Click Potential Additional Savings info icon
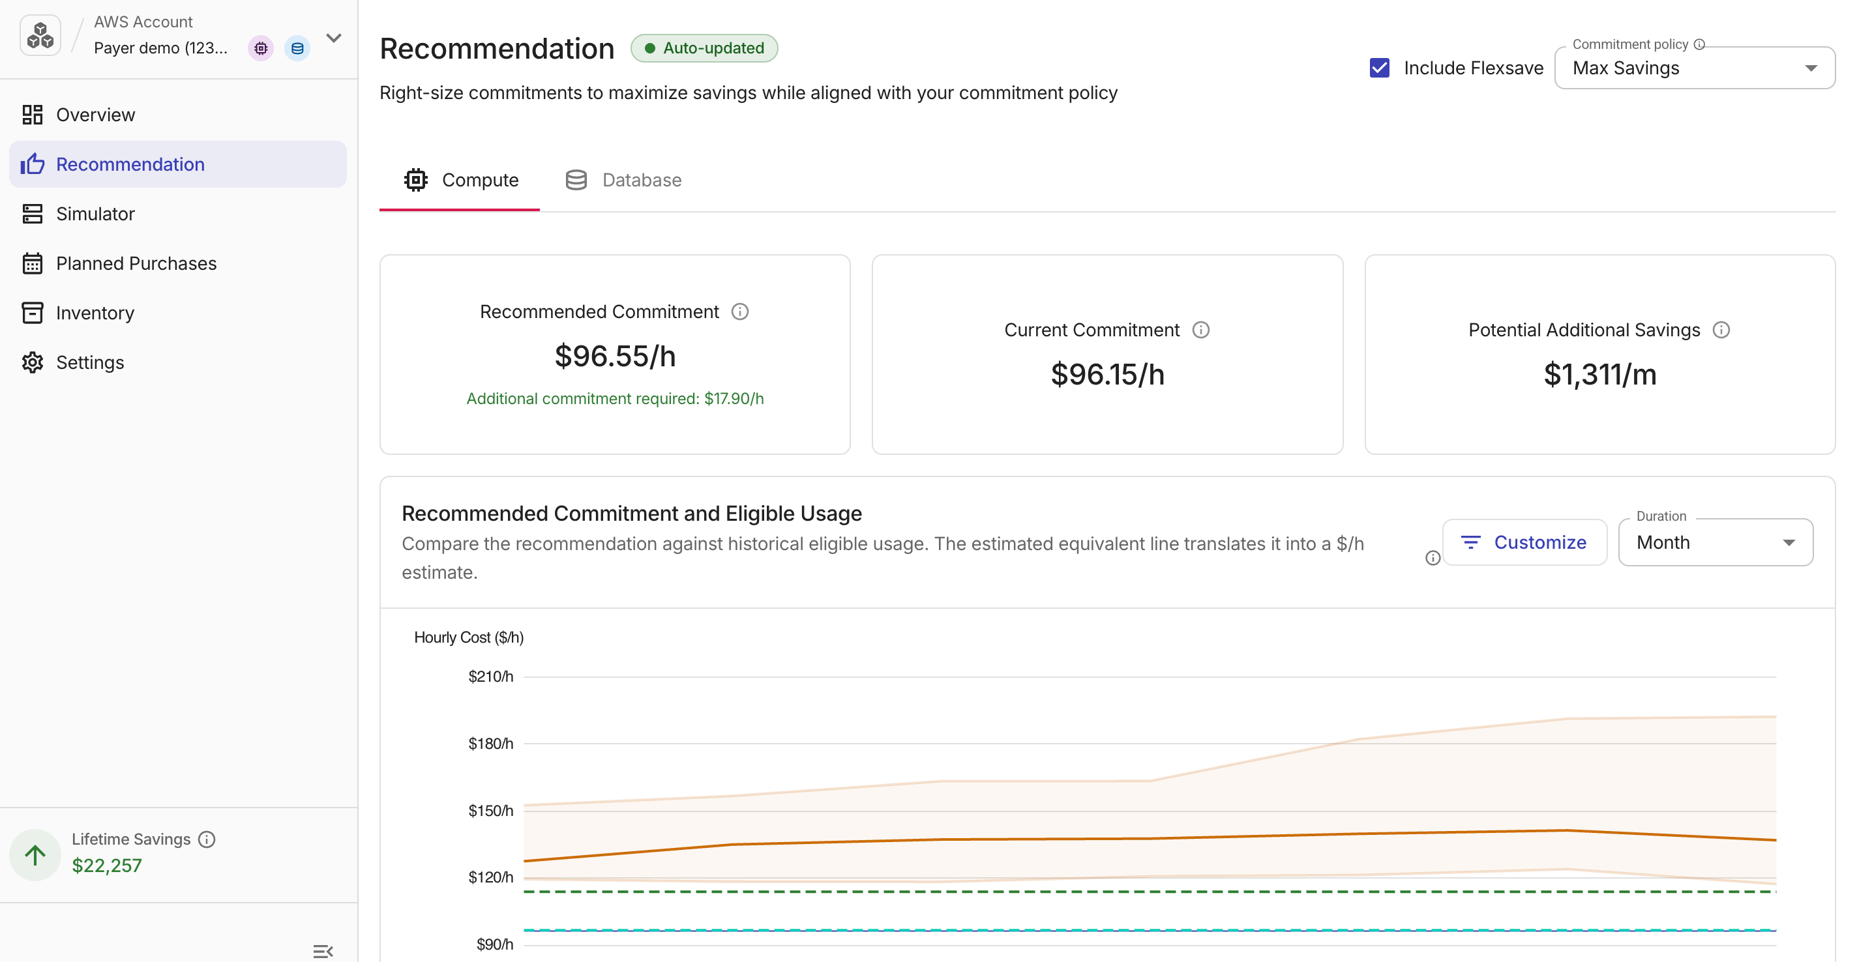This screenshot has width=1857, height=962. coord(1721,329)
